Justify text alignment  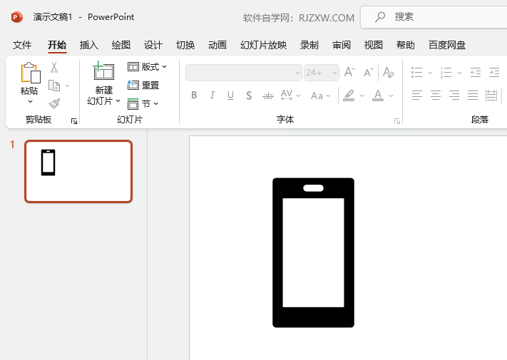[x=472, y=96]
